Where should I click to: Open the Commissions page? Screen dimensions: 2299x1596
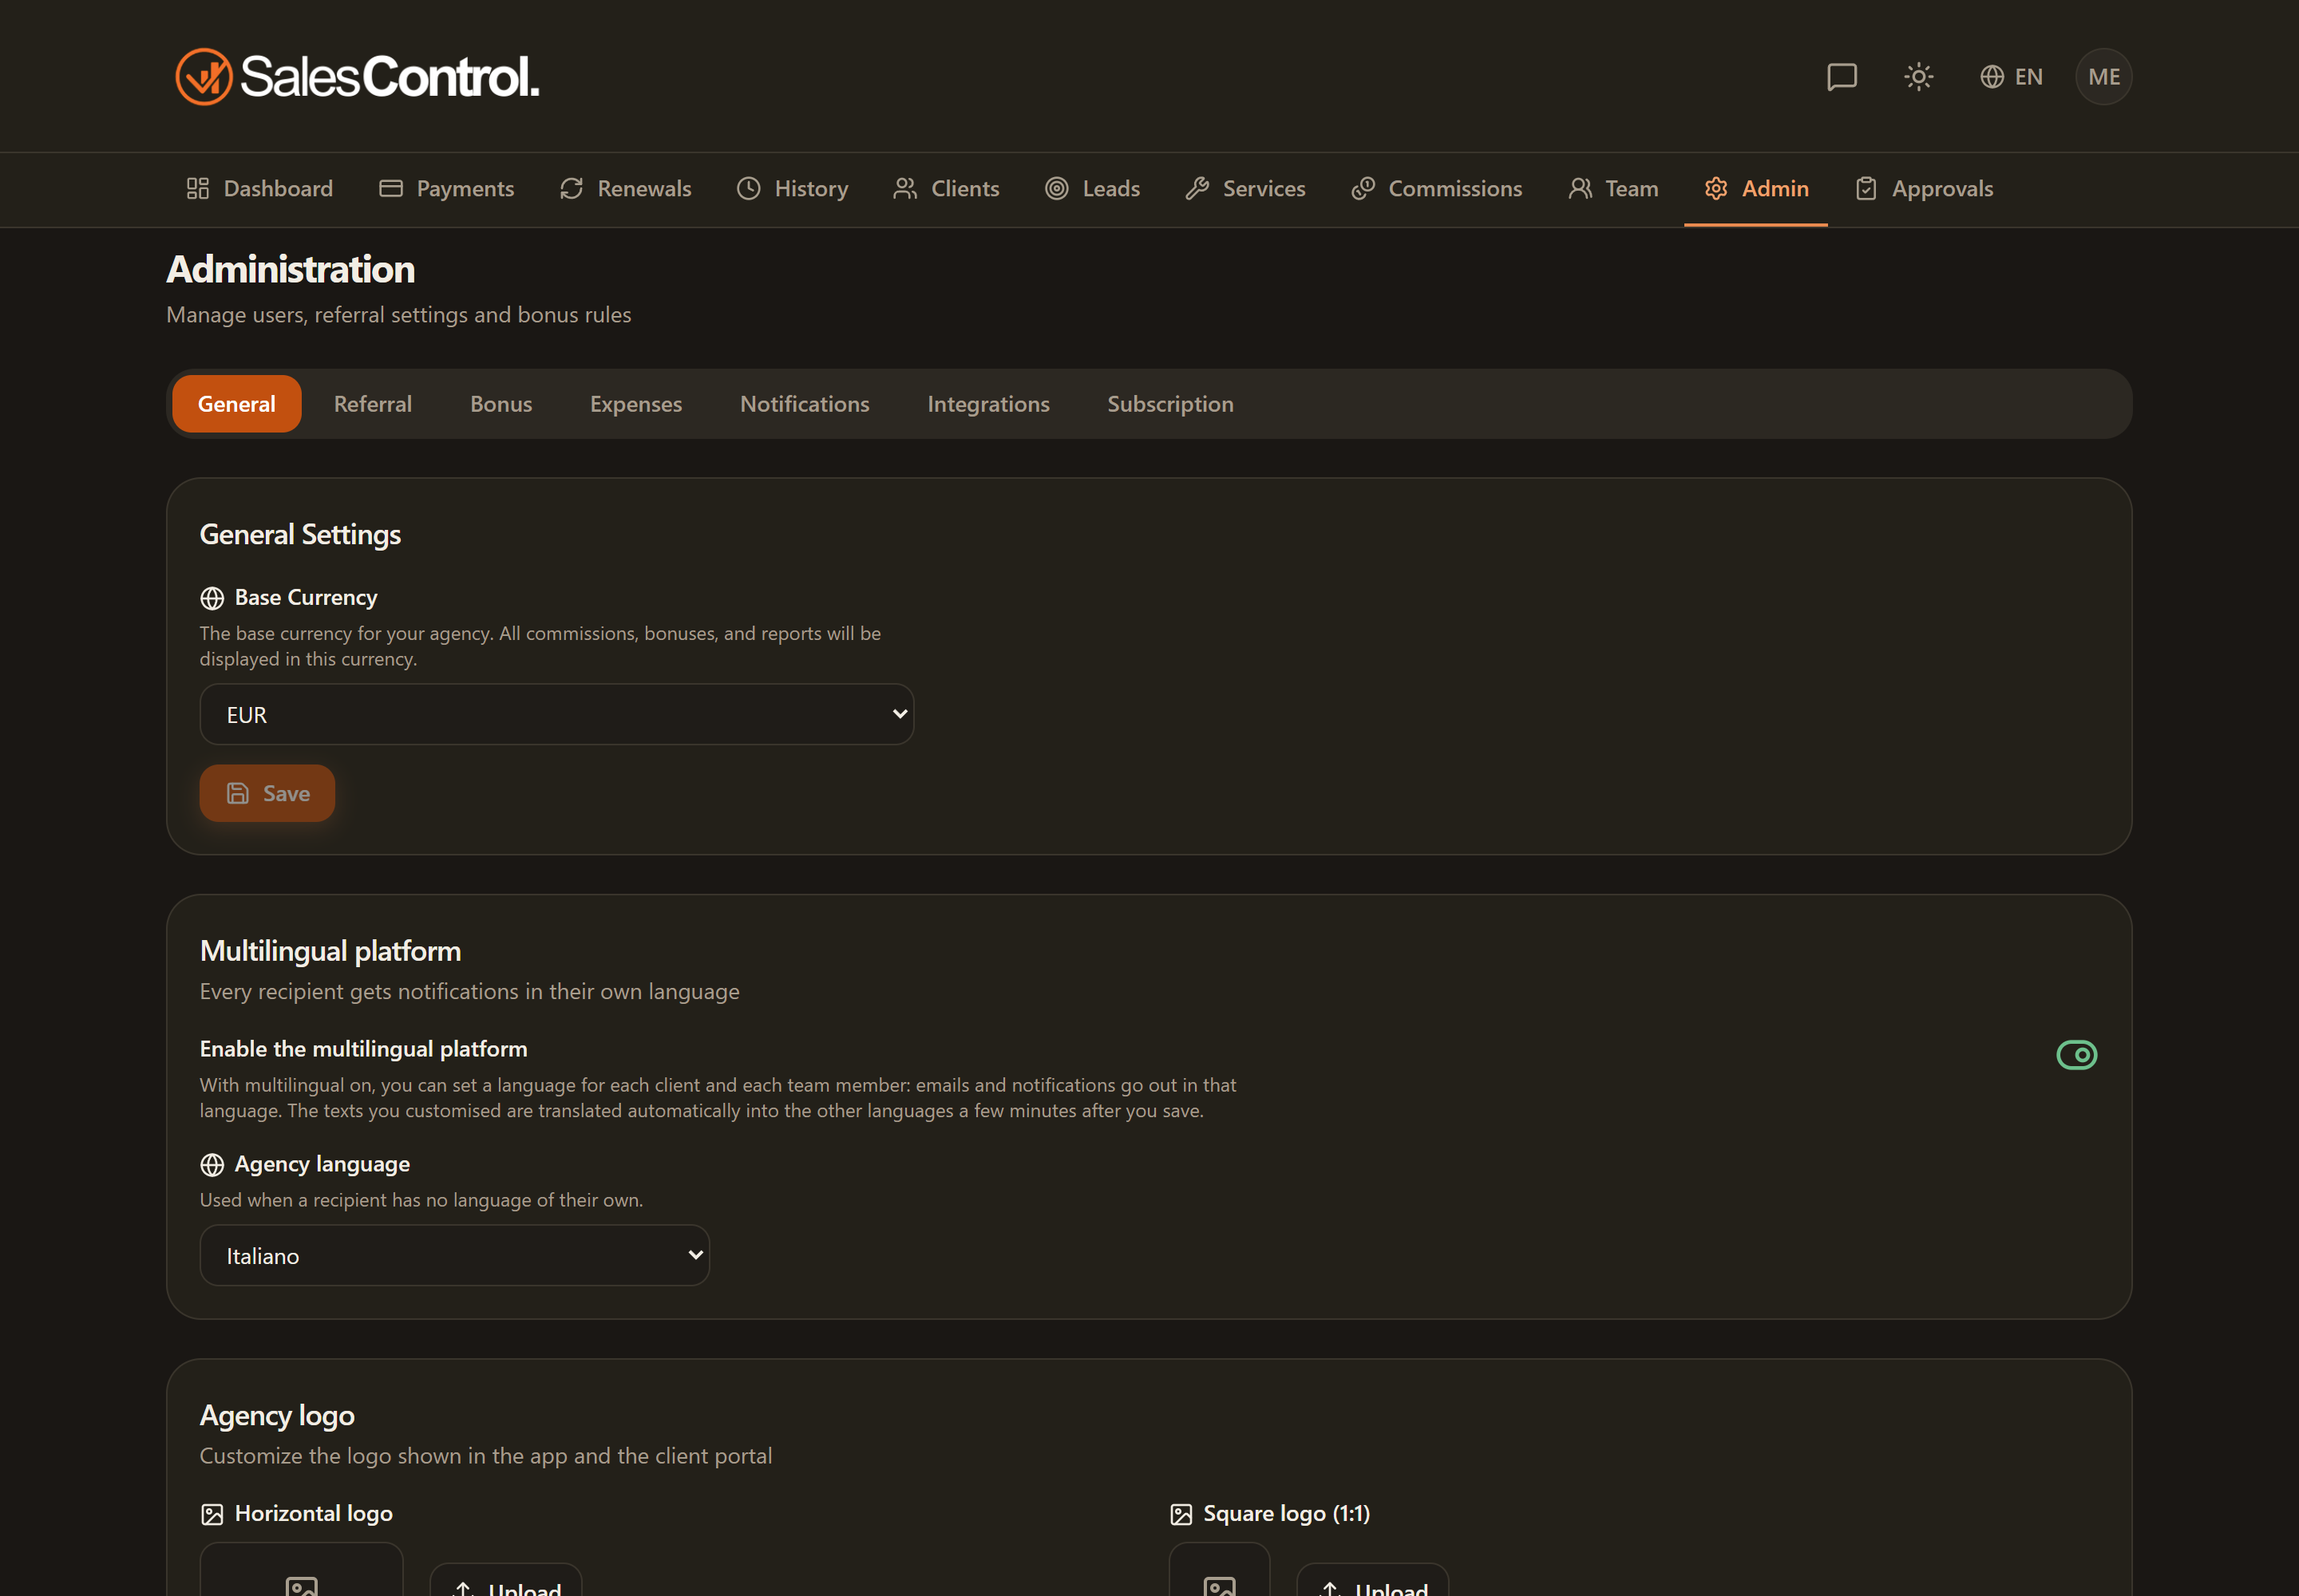(1437, 189)
